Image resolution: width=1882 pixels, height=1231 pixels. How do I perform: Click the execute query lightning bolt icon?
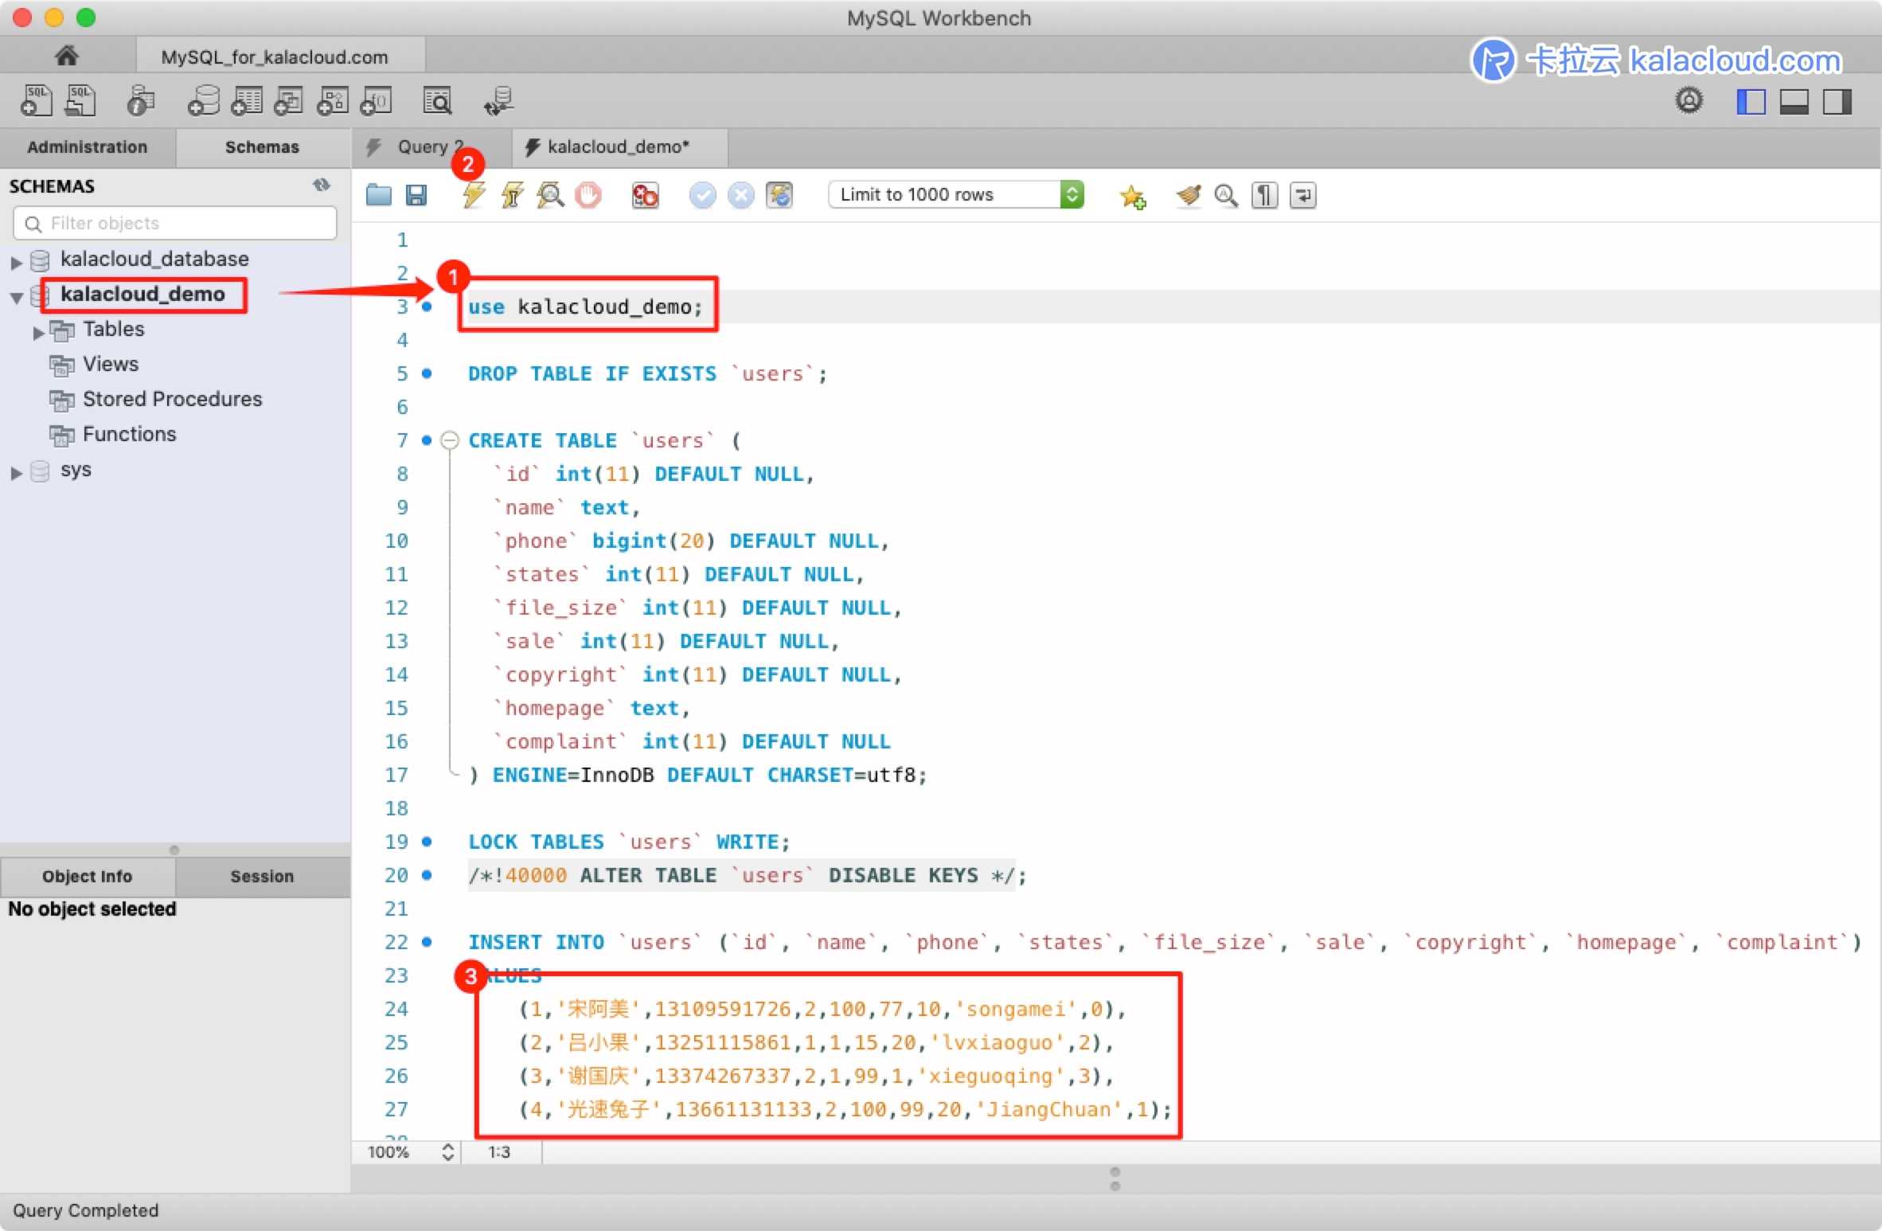pyautogui.click(x=474, y=195)
